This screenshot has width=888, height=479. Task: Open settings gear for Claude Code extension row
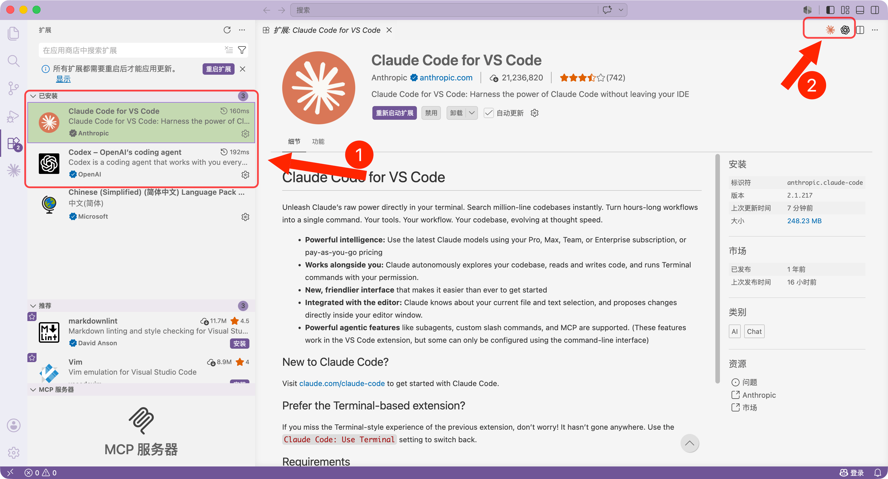245,134
